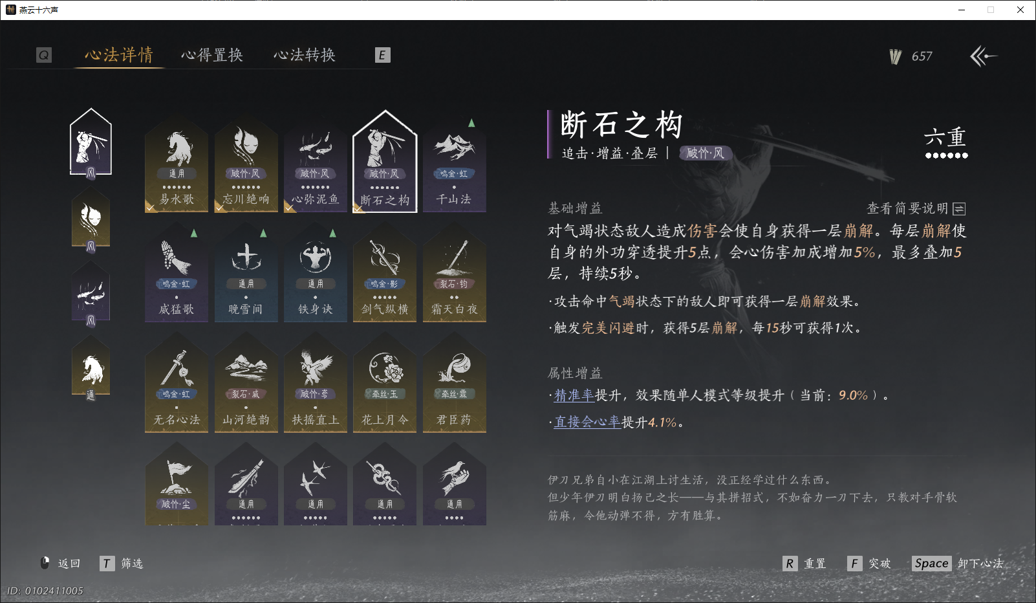Image resolution: width=1036 pixels, height=603 pixels.
Task: Click the equipped checkmark on 忘川绝响
Action: [x=219, y=208]
